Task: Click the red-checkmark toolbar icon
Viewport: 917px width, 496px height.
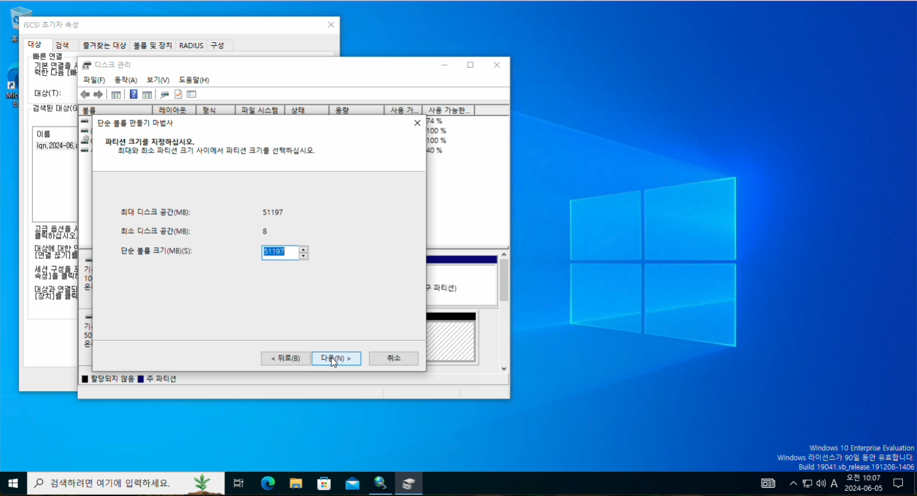Action: click(178, 95)
